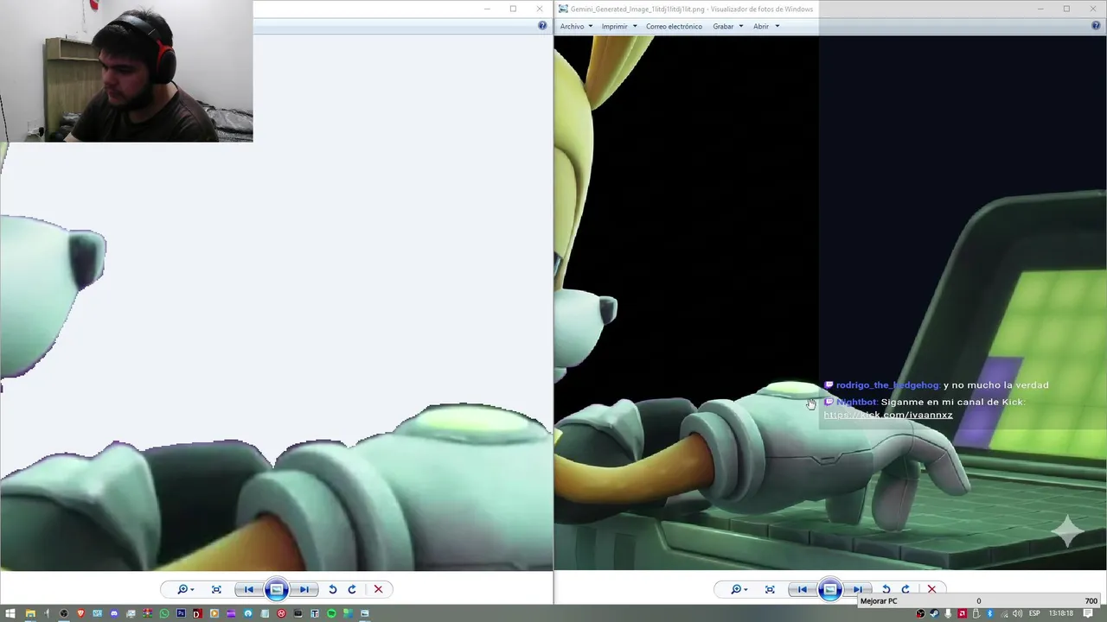Open WinRAR from taskbar
Viewport: 1107px width, 622px height.
pos(147,613)
